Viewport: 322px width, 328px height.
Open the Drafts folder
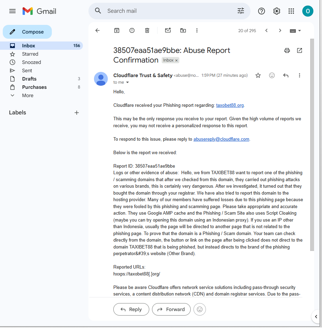29,79
